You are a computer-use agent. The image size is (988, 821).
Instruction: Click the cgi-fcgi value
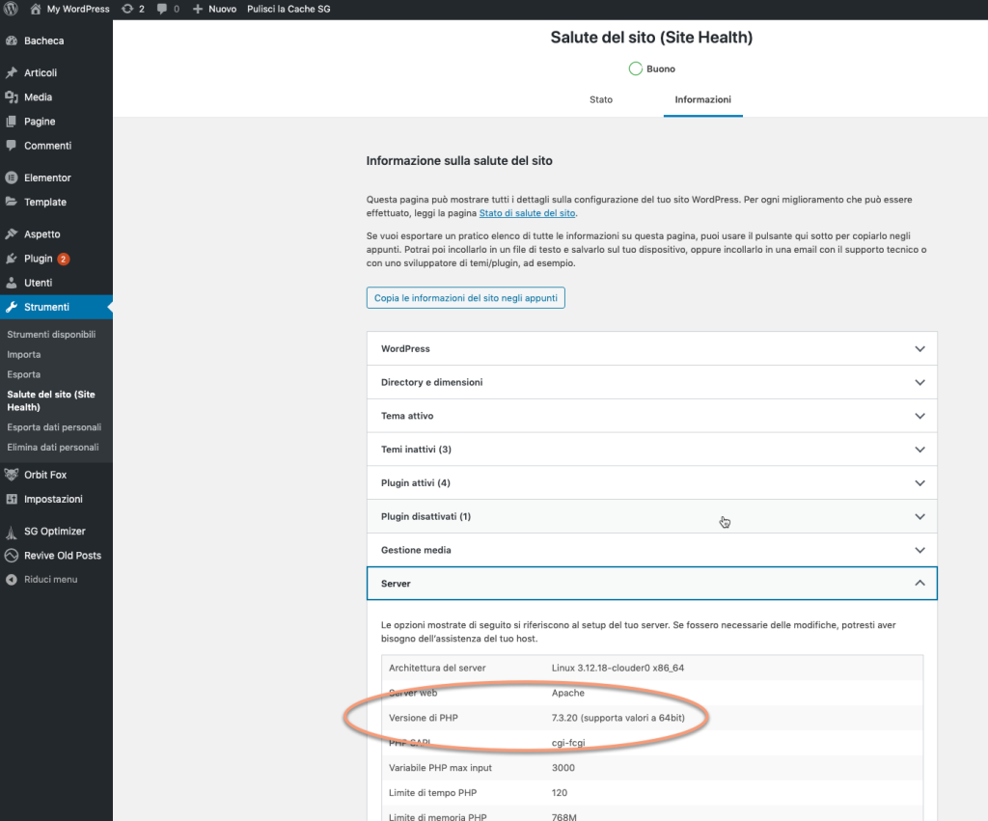pyautogui.click(x=568, y=743)
